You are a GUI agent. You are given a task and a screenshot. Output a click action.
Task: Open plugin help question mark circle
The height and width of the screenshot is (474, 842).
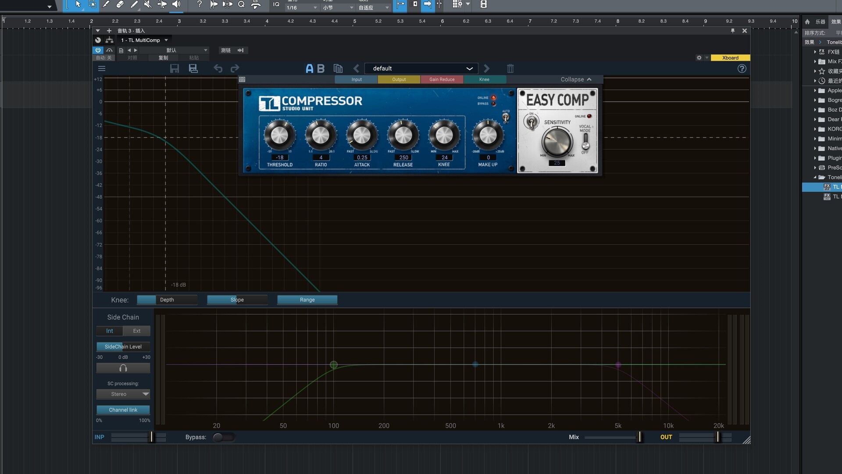coord(742,68)
